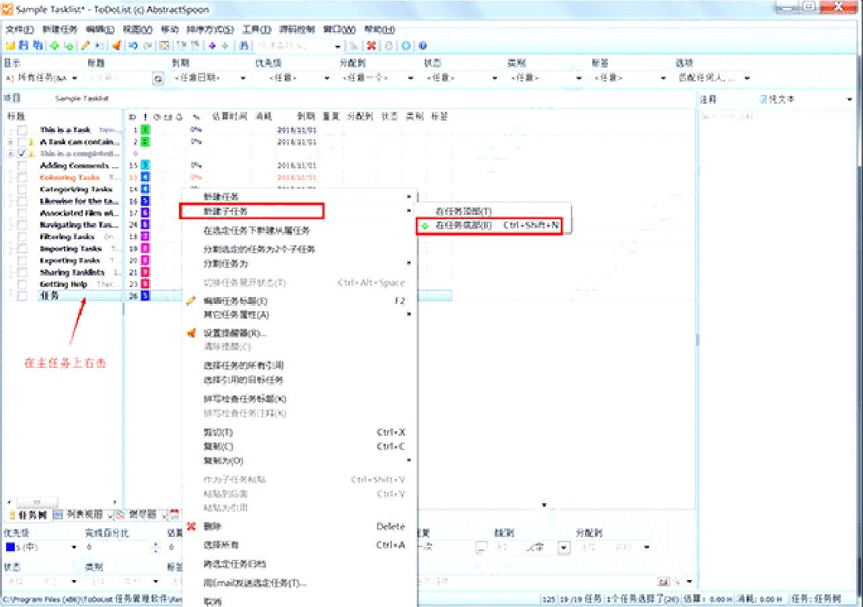Click the save tasklist floppy disk icon
863x607 pixels.
24,46
